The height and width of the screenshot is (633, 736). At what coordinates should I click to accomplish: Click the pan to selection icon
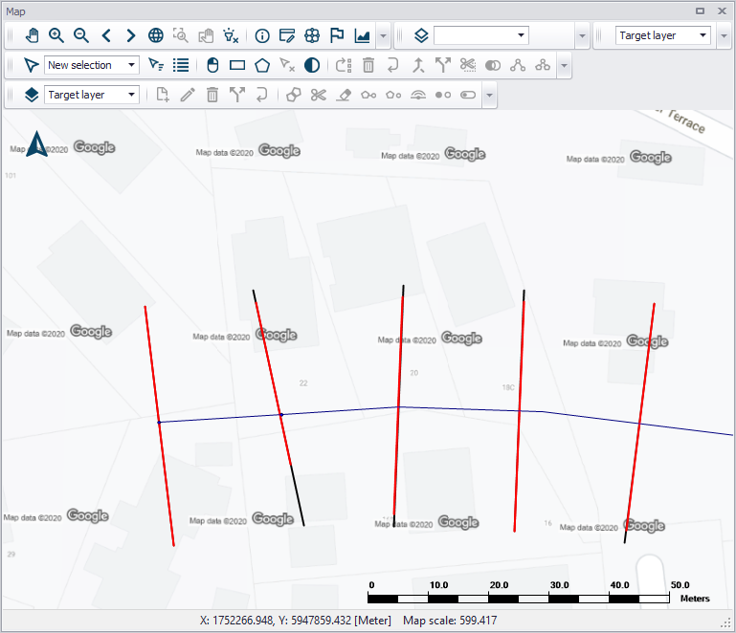(x=206, y=35)
